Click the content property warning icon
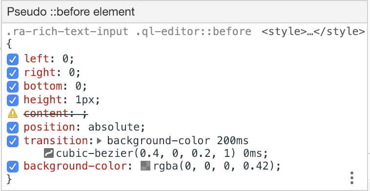This screenshot has height=191, width=370. tap(13, 114)
